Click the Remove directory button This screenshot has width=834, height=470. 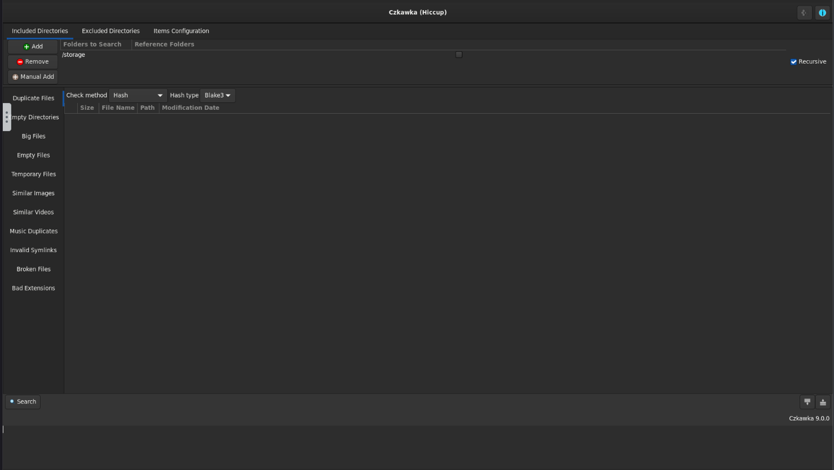[33, 62]
